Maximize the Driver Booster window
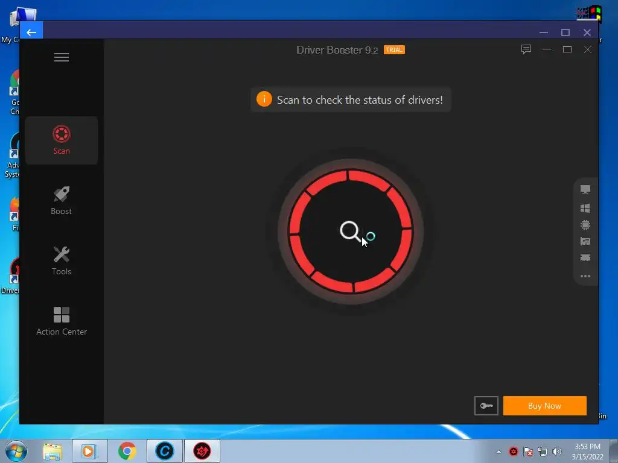This screenshot has height=463, width=618. tap(567, 49)
